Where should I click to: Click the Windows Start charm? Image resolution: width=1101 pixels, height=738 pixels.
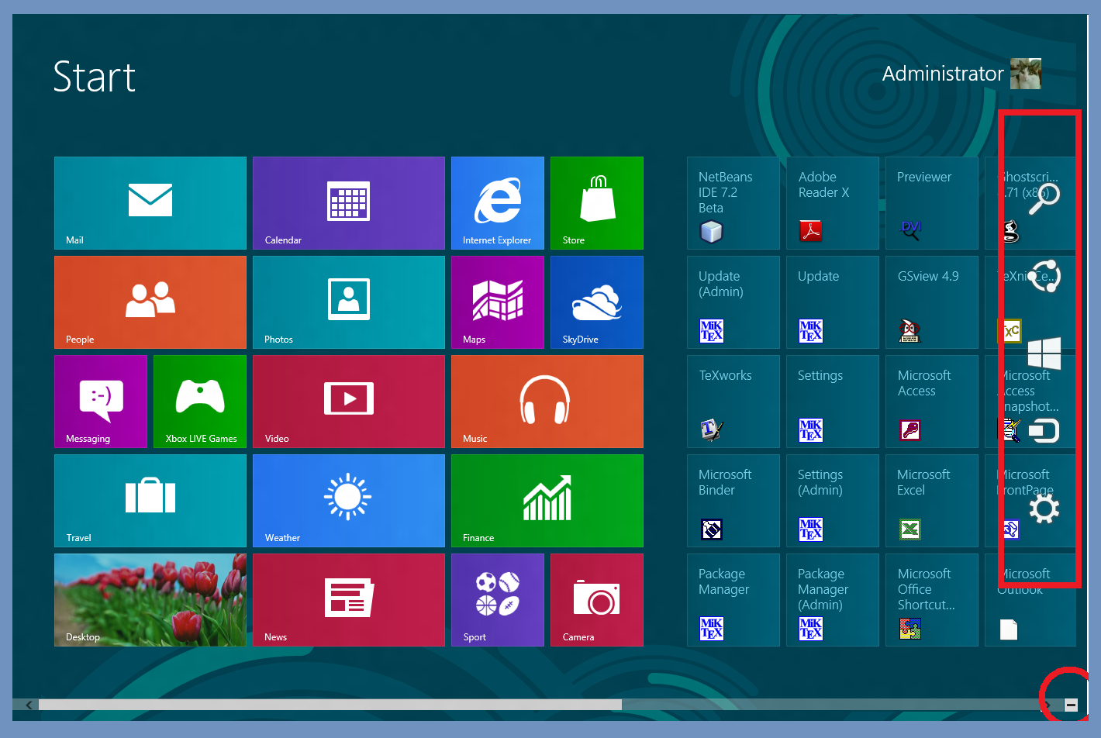(x=1044, y=353)
